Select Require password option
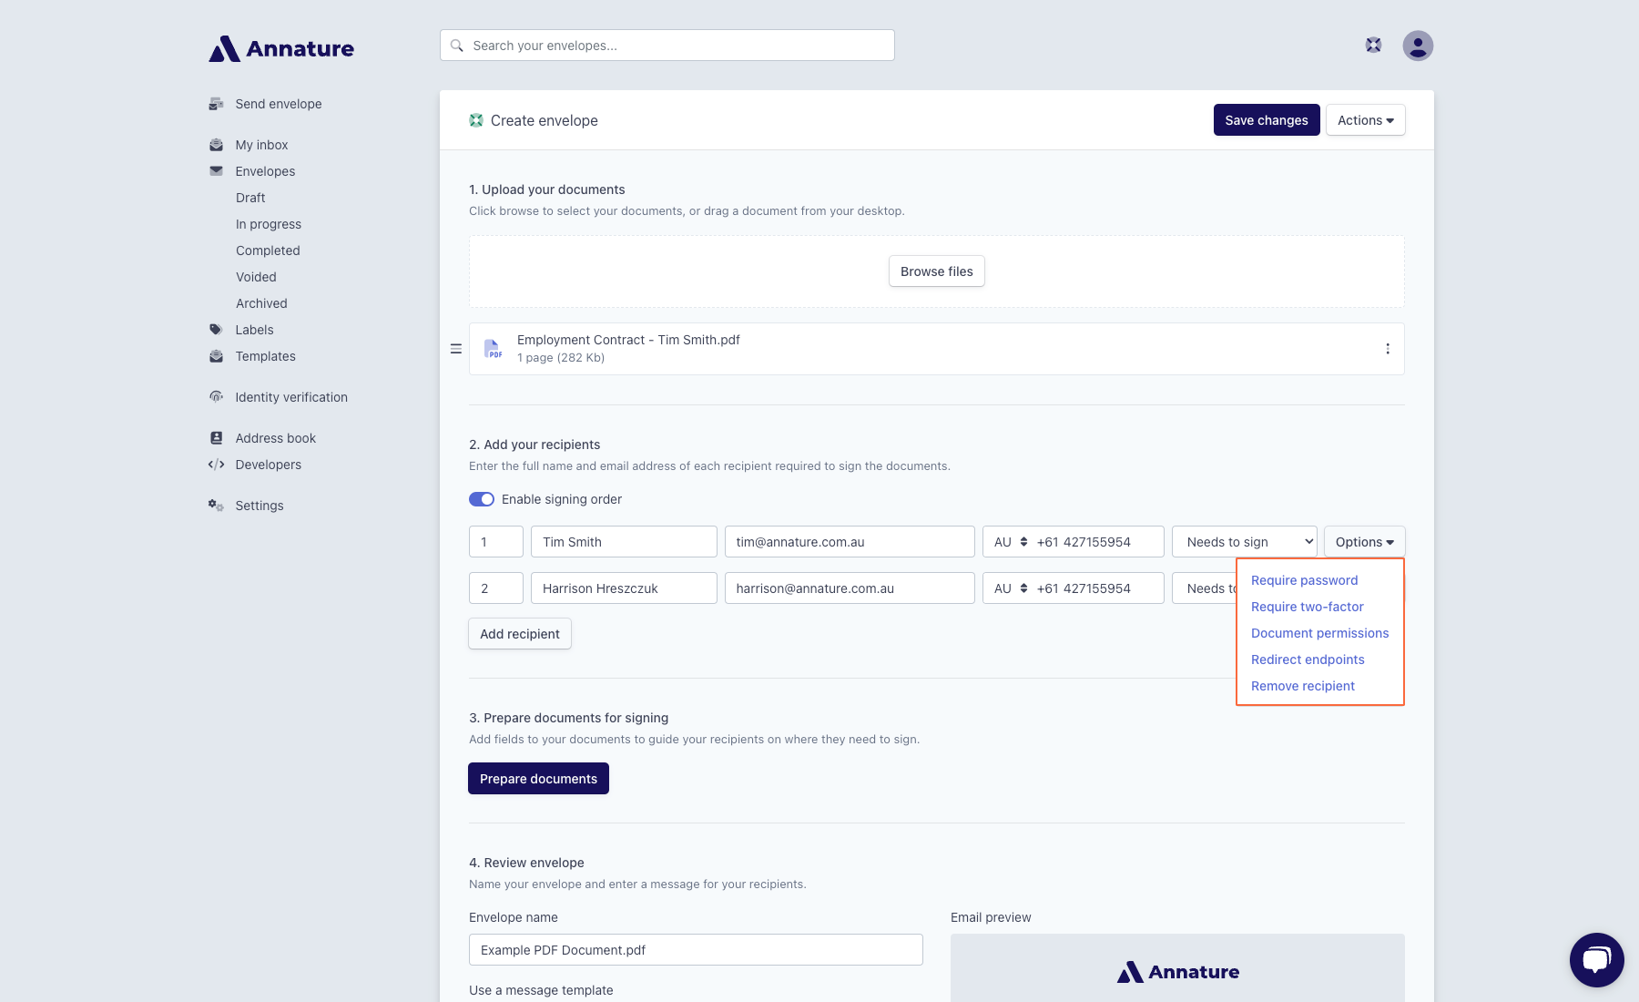The height and width of the screenshot is (1002, 1639). tap(1304, 580)
